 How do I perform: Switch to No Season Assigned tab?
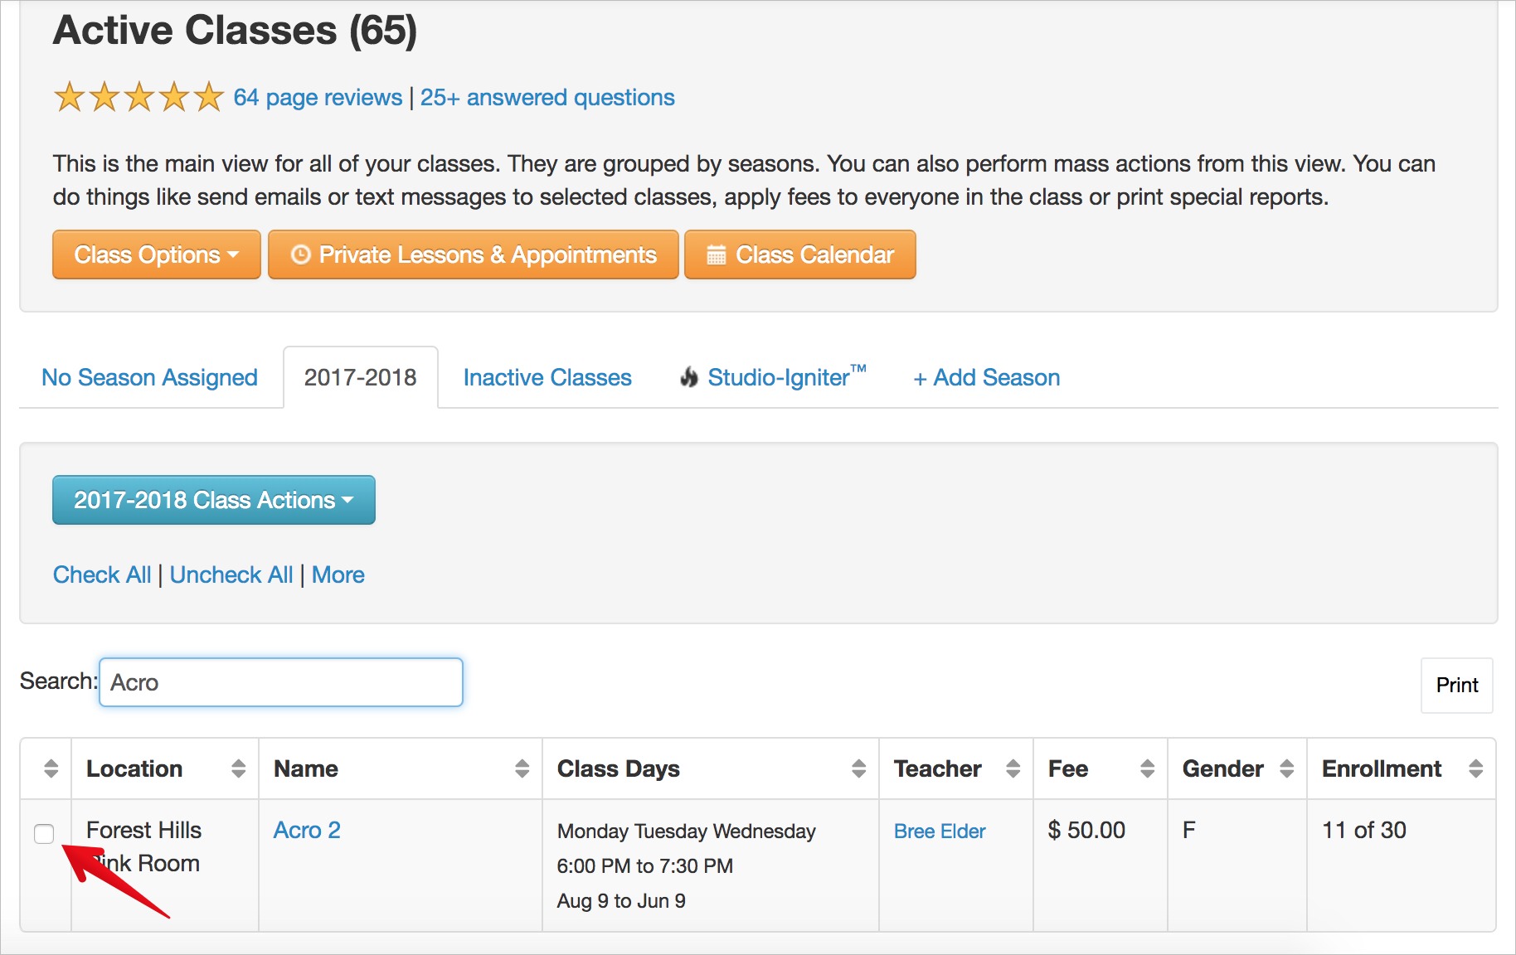click(x=150, y=378)
